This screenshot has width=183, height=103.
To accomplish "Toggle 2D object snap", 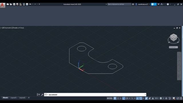I will [141, 98].
